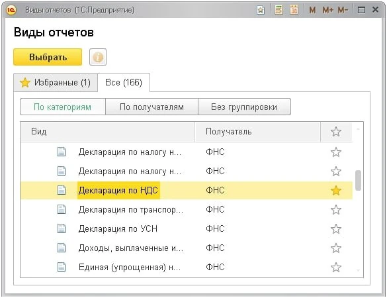Click the M memory button

point(312,10)
